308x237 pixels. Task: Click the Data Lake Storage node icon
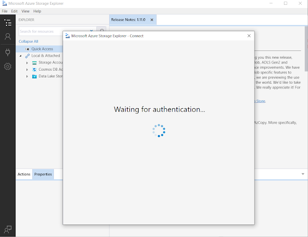click(34, 76)
